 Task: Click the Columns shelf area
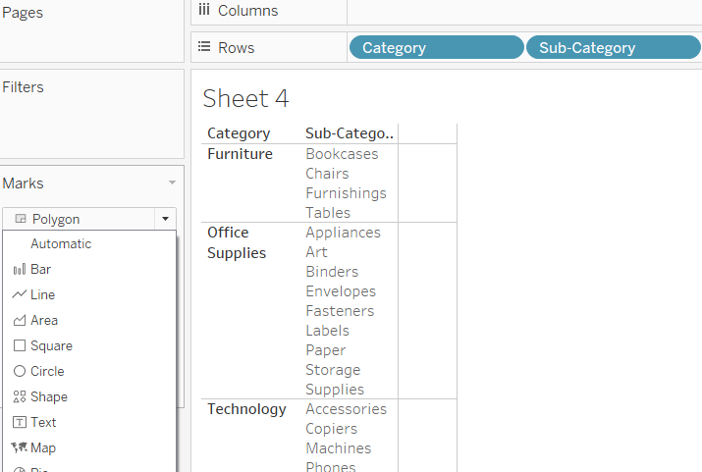[x=524, y=12]
